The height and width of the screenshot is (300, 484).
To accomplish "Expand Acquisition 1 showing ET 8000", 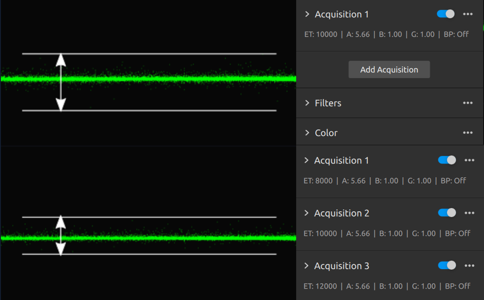I will click(307, 160).
